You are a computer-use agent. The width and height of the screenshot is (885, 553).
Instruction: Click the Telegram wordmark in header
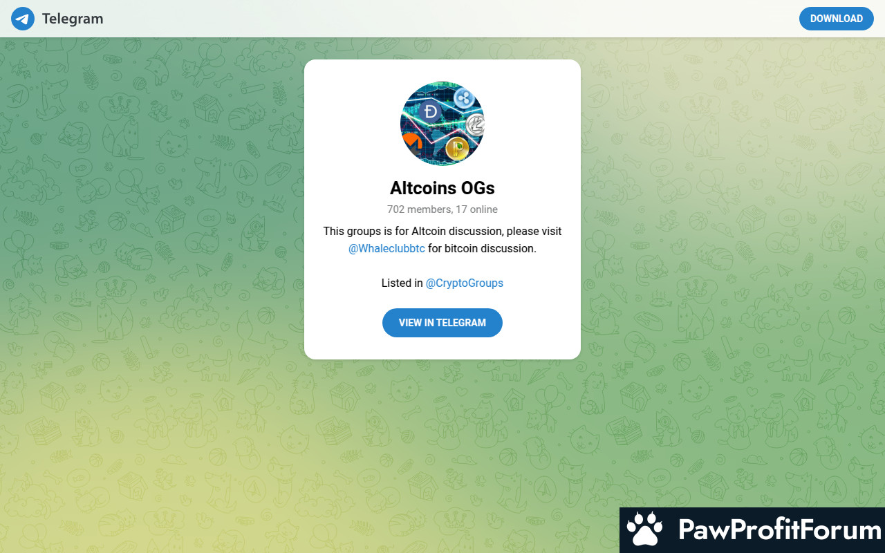point(73,19)
